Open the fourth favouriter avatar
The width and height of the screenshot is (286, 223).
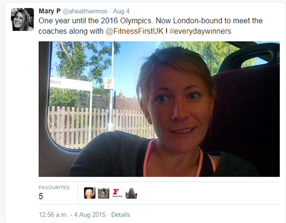pyautogui.click(x=131, y=193)
